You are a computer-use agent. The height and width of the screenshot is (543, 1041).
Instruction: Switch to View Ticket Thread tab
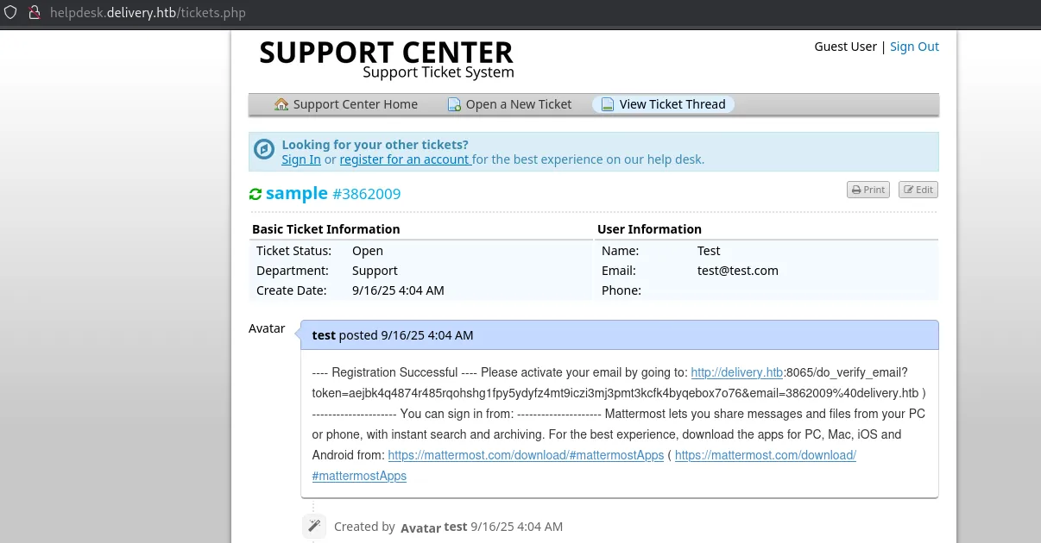(672, 104)
